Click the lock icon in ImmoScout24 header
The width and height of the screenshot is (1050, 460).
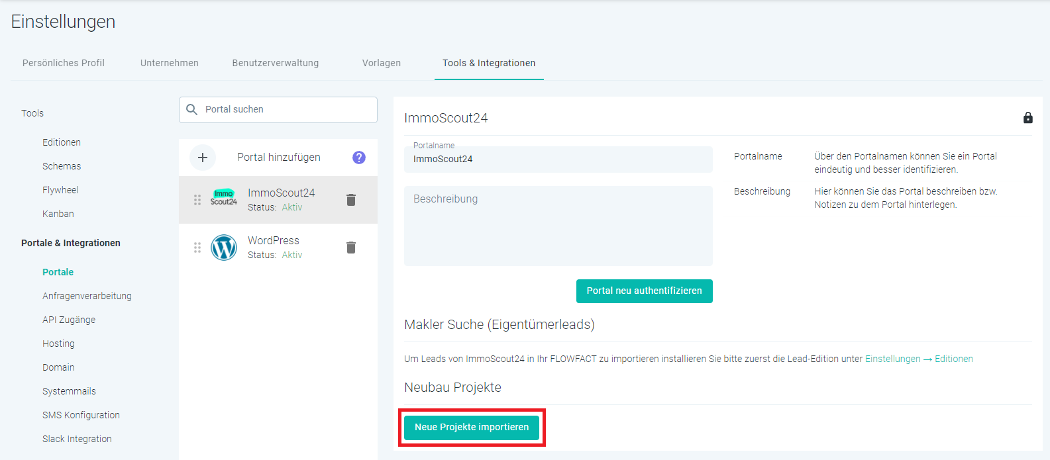pyautogui.click(x=1027, y=118)
